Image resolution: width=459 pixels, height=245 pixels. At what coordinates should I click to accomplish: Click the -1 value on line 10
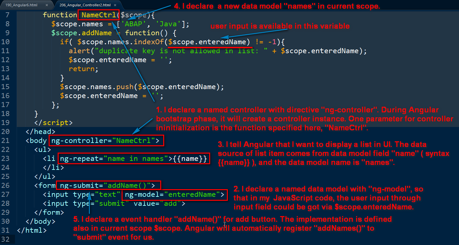pyautogui.click(x=272, y=42)
